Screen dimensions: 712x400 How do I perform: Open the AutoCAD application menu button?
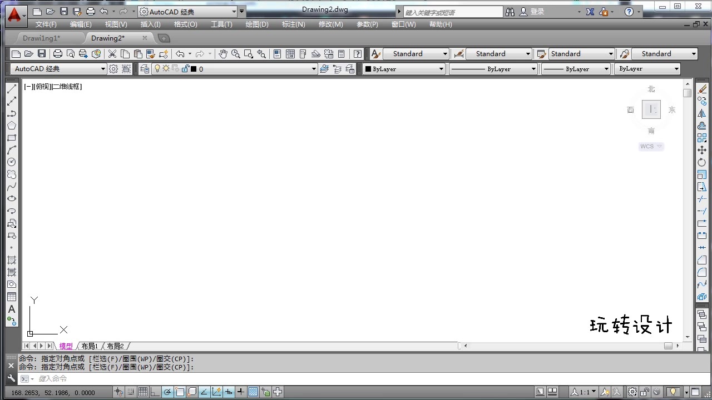pos(15,15)
